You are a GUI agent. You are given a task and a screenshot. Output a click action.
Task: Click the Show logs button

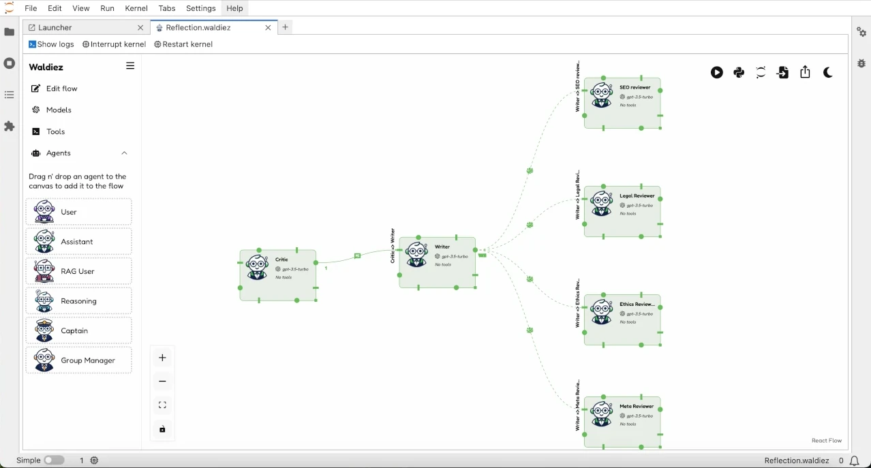tap(51, 44)
